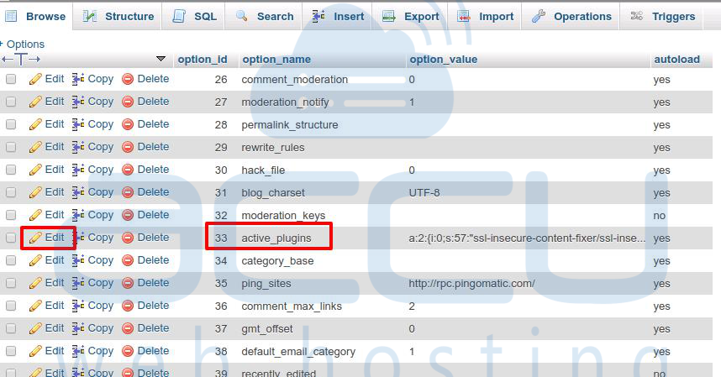
Task: Click the Delete icon for hack_file row
Action: pos(128,170)
